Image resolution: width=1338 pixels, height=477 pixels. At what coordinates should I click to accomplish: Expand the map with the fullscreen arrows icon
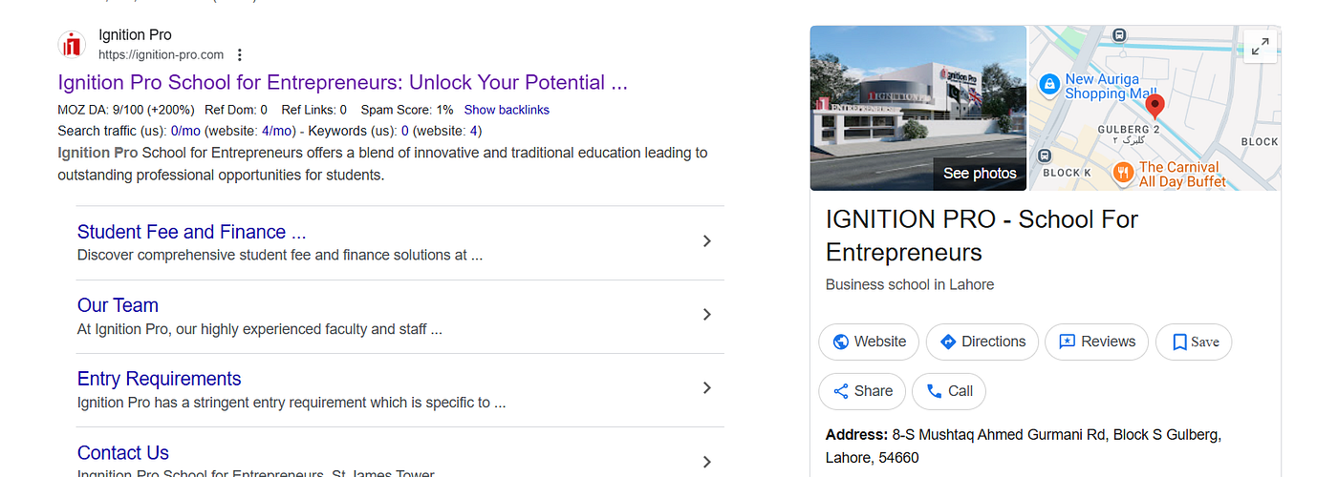(1261, 46)
